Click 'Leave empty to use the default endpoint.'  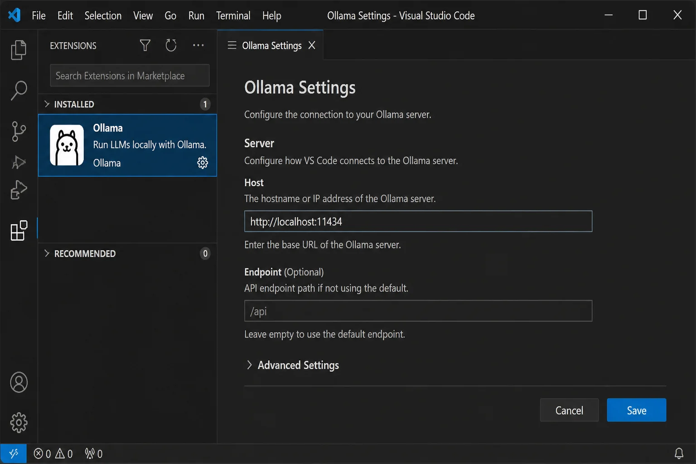(x=324, y=334)
